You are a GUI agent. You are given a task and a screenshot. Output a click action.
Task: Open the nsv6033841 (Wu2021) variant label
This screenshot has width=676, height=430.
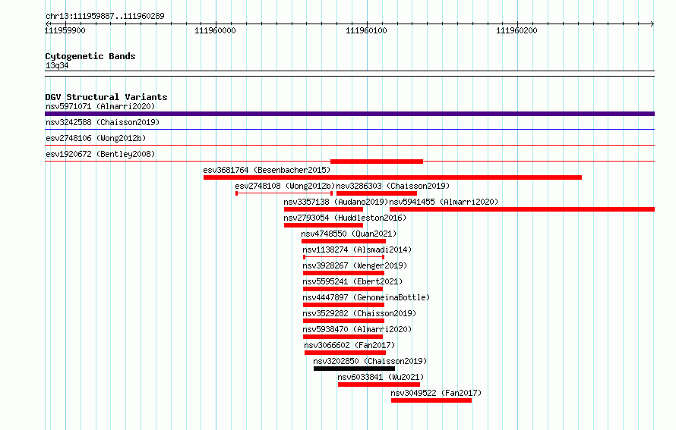[x=381, y=377]
